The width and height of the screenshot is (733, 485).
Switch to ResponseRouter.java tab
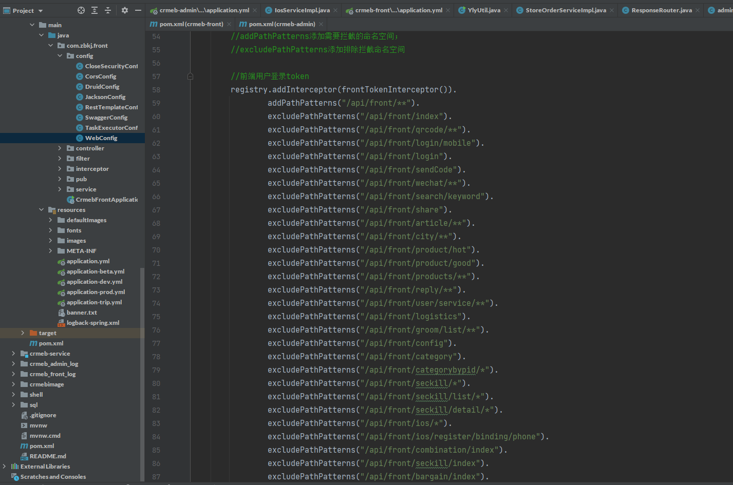tap(662, 10)
